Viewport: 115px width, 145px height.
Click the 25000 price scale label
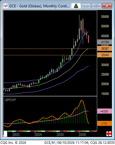tap(105, 74)
